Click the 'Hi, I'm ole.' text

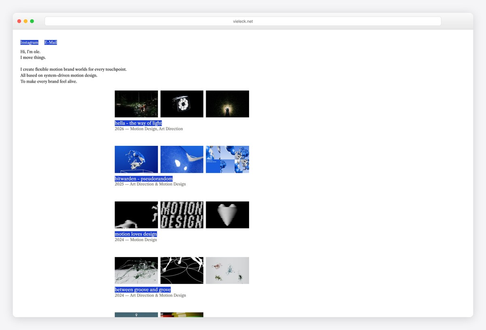(x=30, y=52)
